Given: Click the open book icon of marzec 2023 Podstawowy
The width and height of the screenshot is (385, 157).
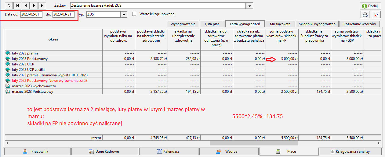Looking at the screenshot, I should pos(8,92).
